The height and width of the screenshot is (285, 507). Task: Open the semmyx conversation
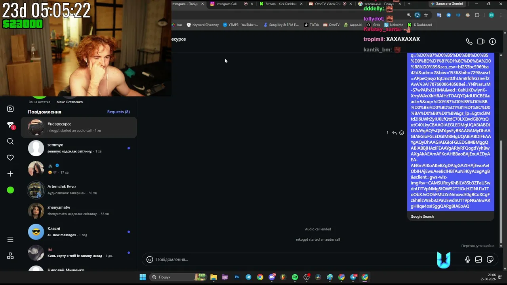pos(79,148)
